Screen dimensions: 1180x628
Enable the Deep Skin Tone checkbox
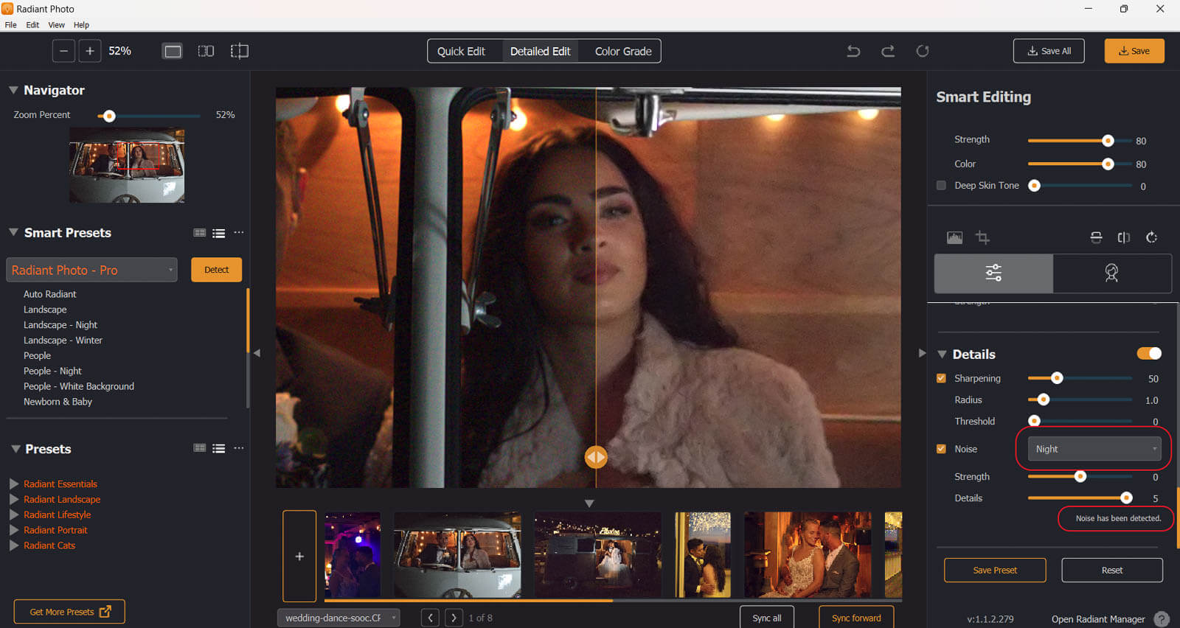(941, 186)
